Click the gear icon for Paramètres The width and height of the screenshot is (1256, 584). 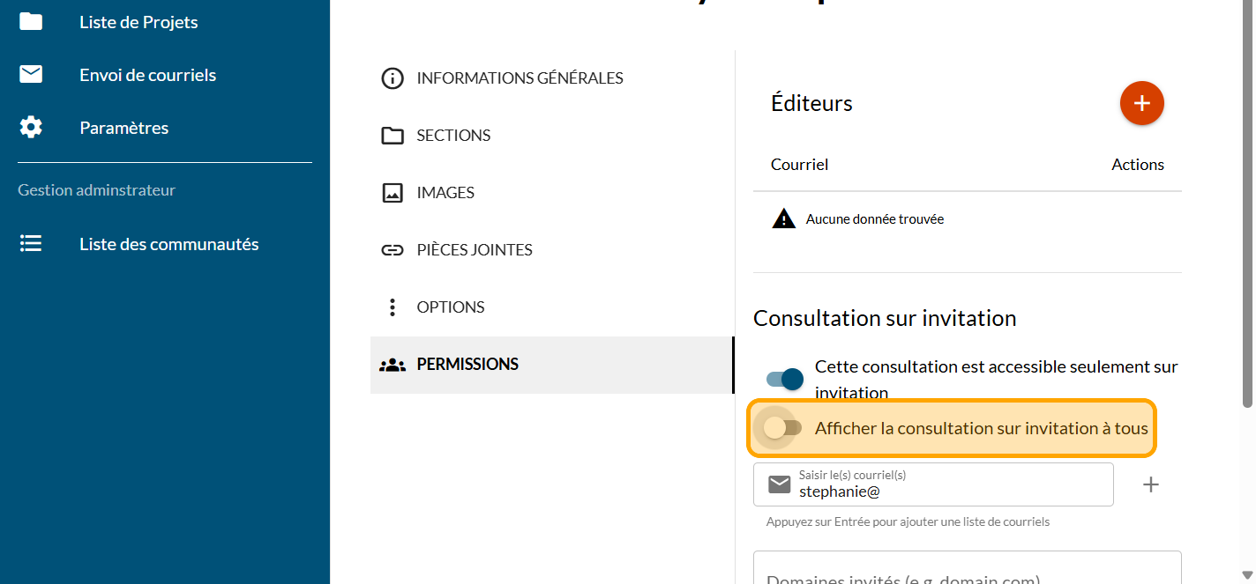(x=31, y=128)
